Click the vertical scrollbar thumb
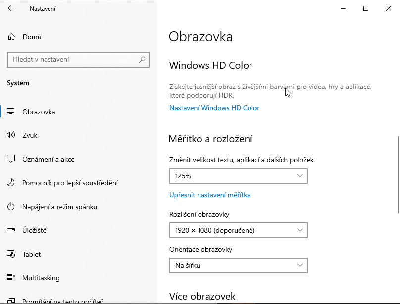This screenshot has height=304, width=400. 398,174
